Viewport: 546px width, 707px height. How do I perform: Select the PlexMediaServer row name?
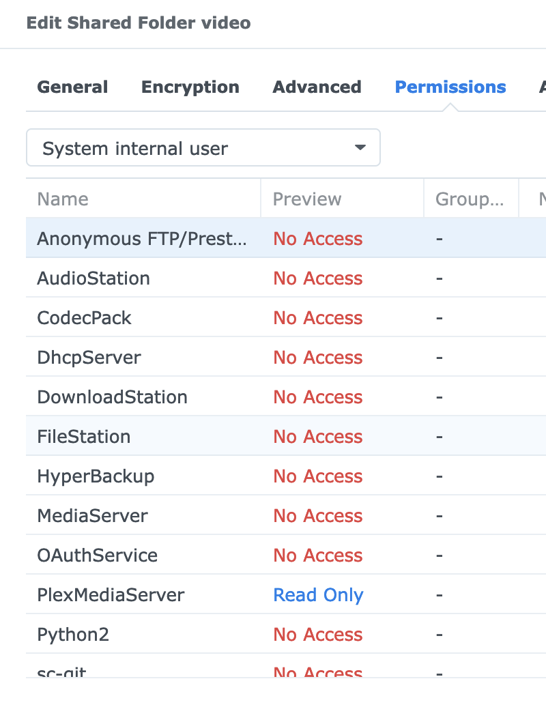(111, 595)
